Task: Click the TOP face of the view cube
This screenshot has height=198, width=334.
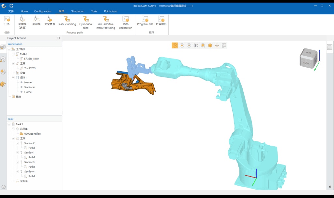Action: tap(309, 52)
